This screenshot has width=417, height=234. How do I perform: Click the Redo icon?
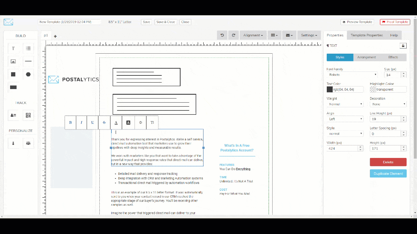coord(233,35)
